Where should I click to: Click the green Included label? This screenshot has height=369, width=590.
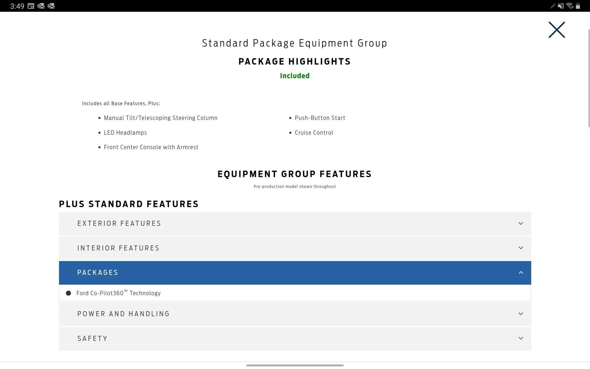tap(295, 76)
